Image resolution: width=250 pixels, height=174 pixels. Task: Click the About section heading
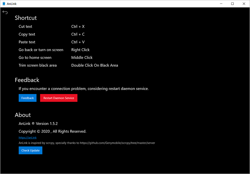(x=23, y=115)
